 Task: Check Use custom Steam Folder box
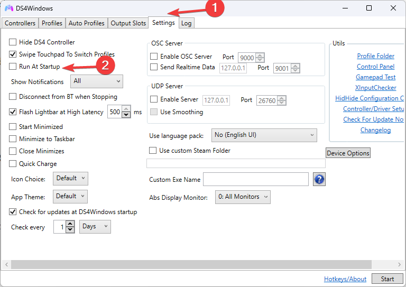point(153,150)
